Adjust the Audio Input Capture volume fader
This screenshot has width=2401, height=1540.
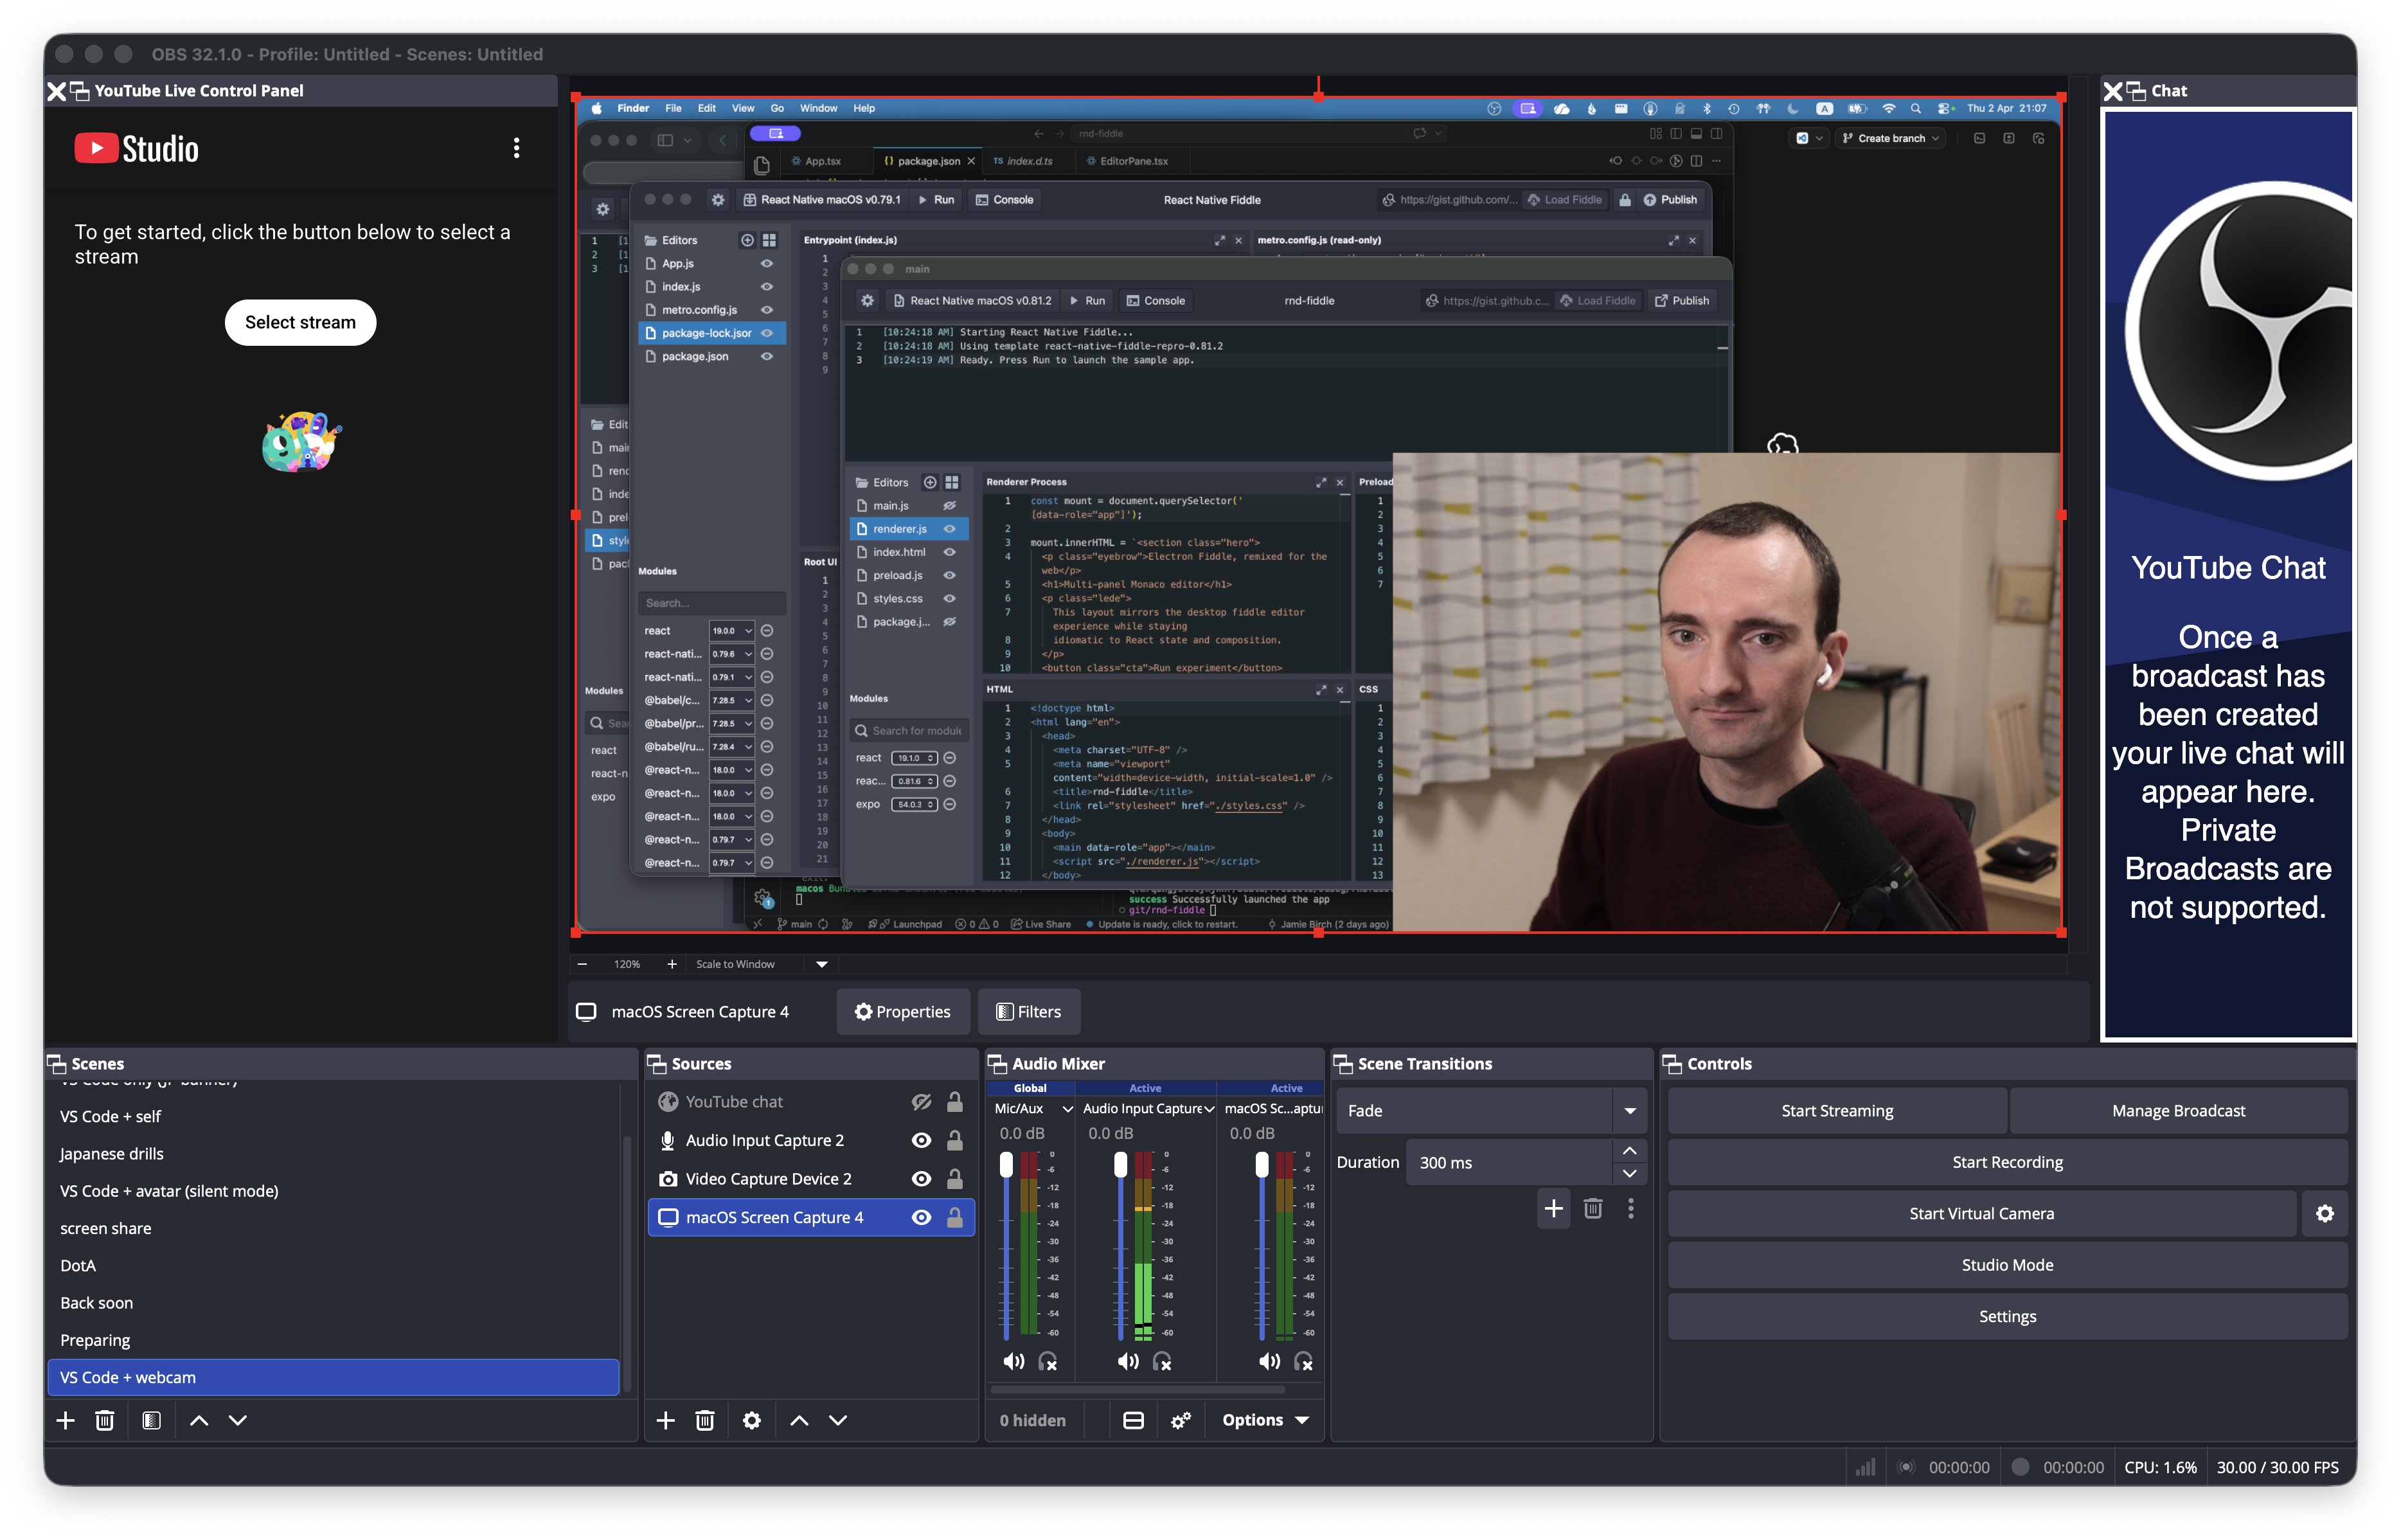click(x=1121, y=1164)
